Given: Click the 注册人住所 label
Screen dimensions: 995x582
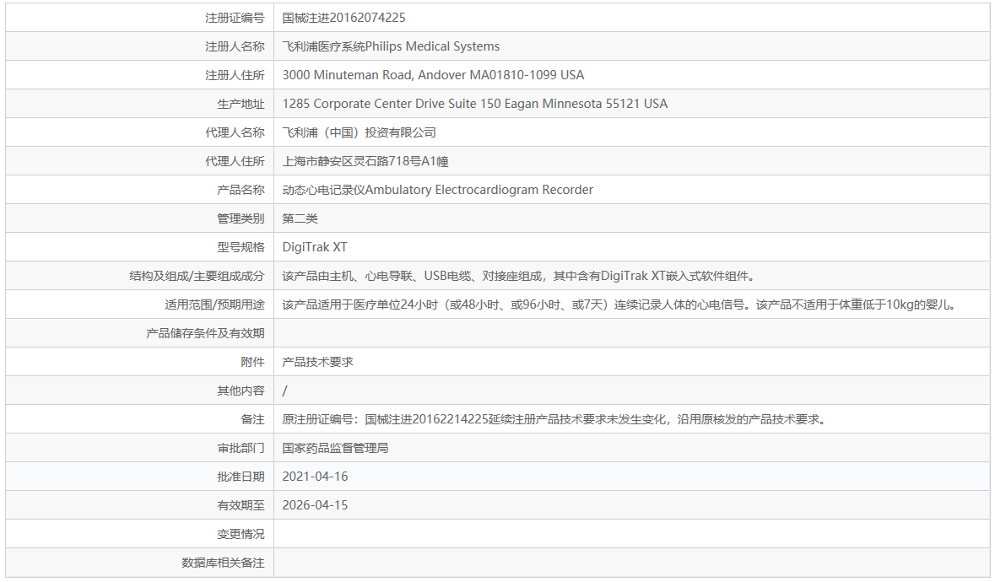Looking at the screenshot, I should click(x=235, y=75).
